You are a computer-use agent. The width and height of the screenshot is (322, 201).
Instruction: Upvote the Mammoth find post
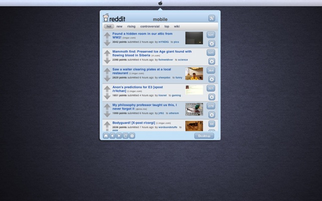point(107,53)
